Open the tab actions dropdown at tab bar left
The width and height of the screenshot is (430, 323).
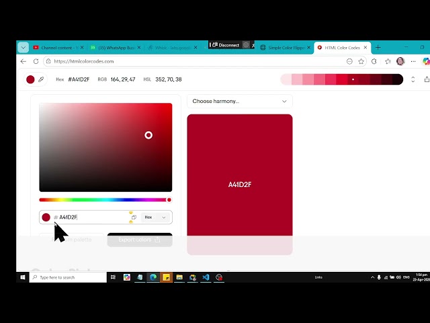tap(24, 48)
